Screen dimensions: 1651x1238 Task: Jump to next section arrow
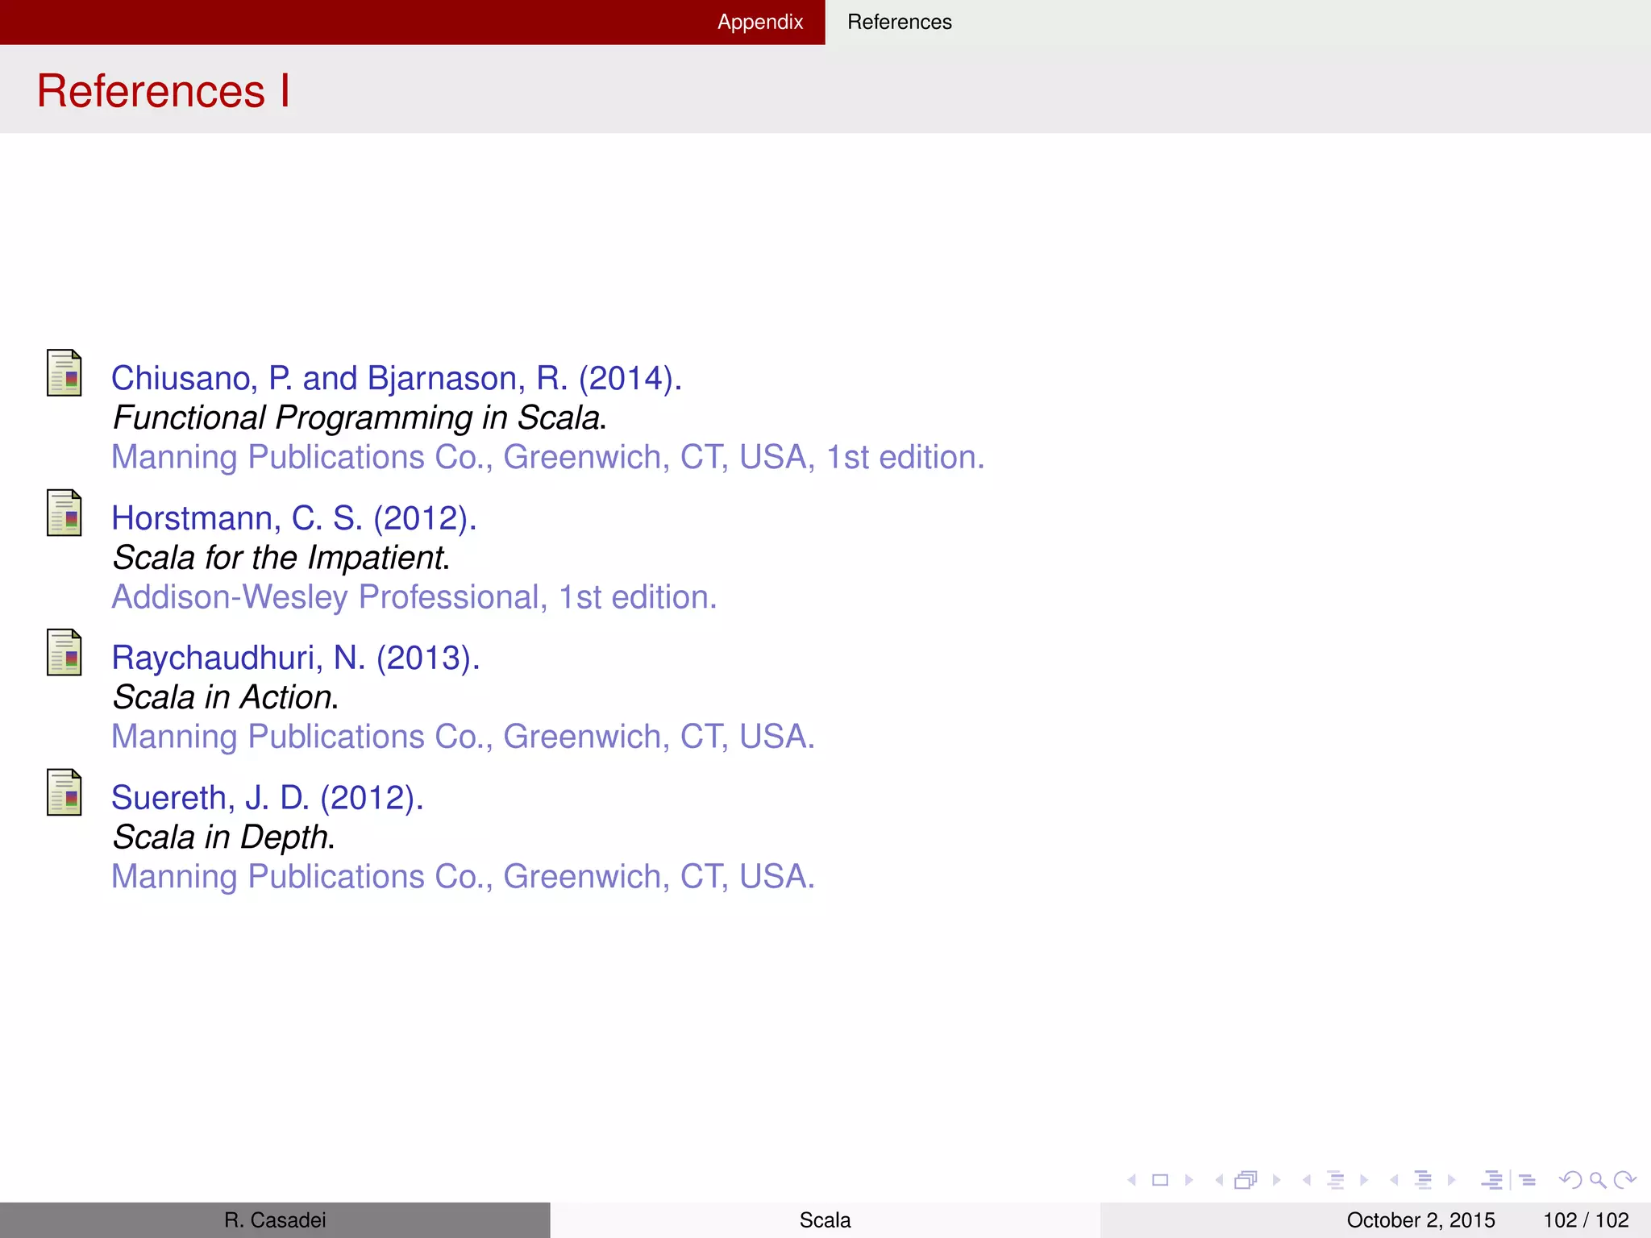pyautogui.click(x=1452, y=1180)
